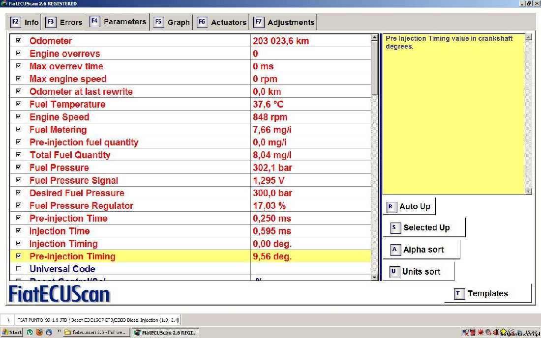Click the FIAT PUNTO ECU status bar text
The image size is (541, 338).
tap(98, 320)
